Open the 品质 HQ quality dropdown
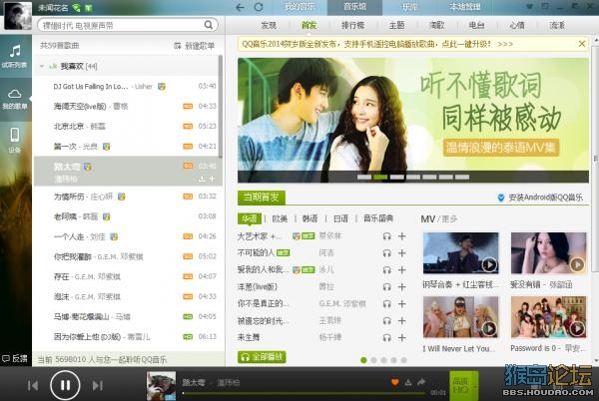This screenshot has height=401, width=599. 464,385
